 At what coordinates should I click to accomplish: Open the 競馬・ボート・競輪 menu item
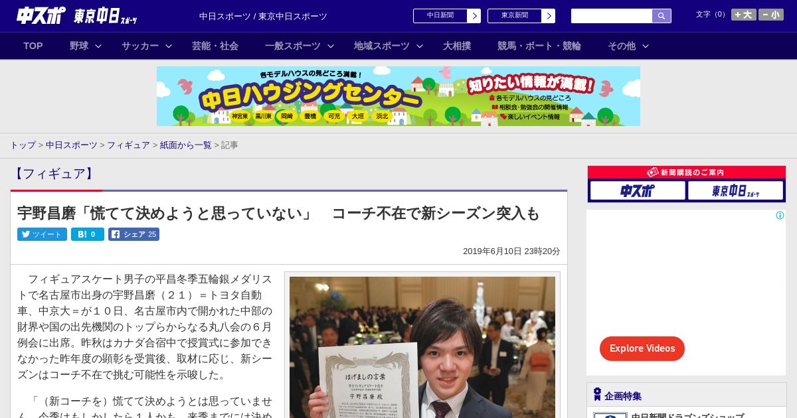(539, 46)
